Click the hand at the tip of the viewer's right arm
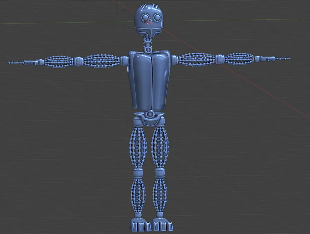Image resolution: width=310 pixels, height=234 pixels. point(276,59)
